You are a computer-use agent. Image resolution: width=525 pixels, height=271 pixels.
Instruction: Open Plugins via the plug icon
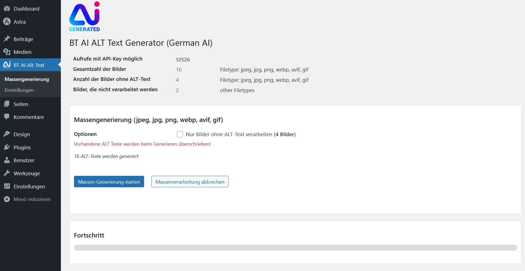7,147
